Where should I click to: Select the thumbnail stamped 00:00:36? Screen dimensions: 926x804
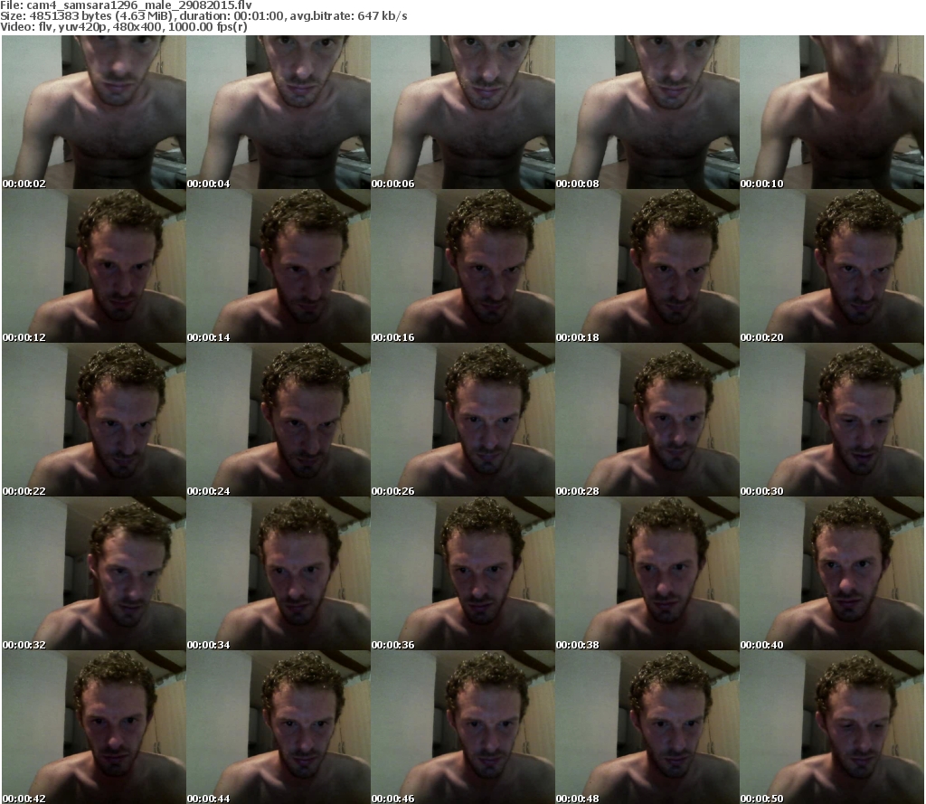tap(463, 573)
